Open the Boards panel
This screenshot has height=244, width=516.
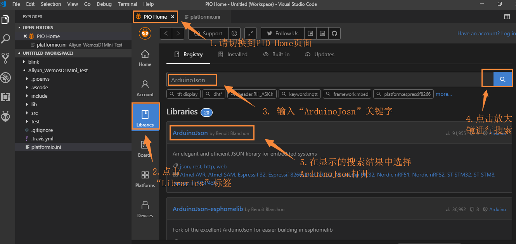(145, 148)
